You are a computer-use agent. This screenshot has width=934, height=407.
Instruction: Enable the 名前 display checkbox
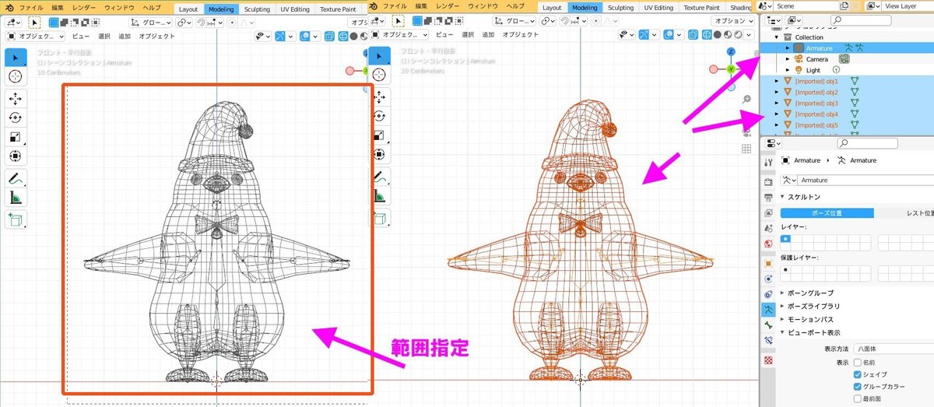click(858, 363)
